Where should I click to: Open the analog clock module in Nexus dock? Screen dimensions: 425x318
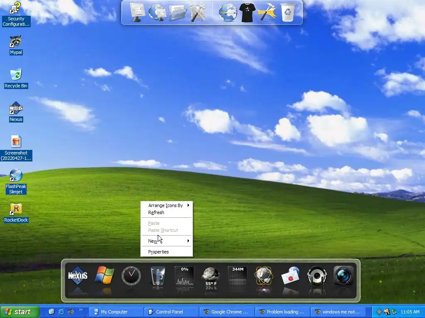[x=131, y=275]
